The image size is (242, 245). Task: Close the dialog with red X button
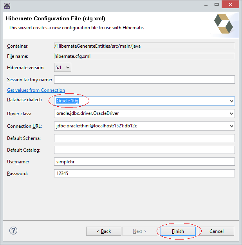pos(230,4)
